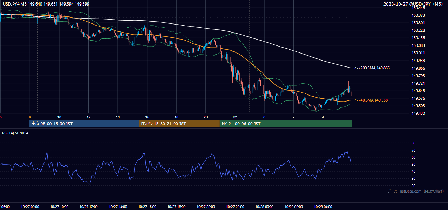
Task: Click the bottom date label 10/27 16:00
Action: point(147,207)
